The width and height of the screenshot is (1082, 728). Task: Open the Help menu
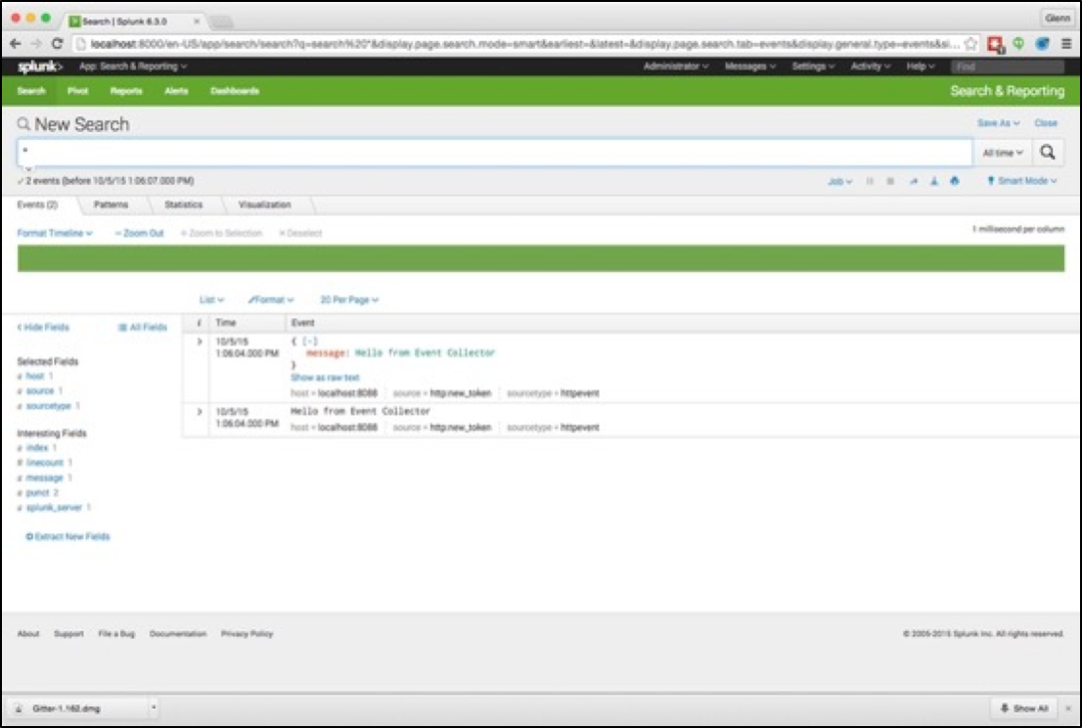[920, 67]
